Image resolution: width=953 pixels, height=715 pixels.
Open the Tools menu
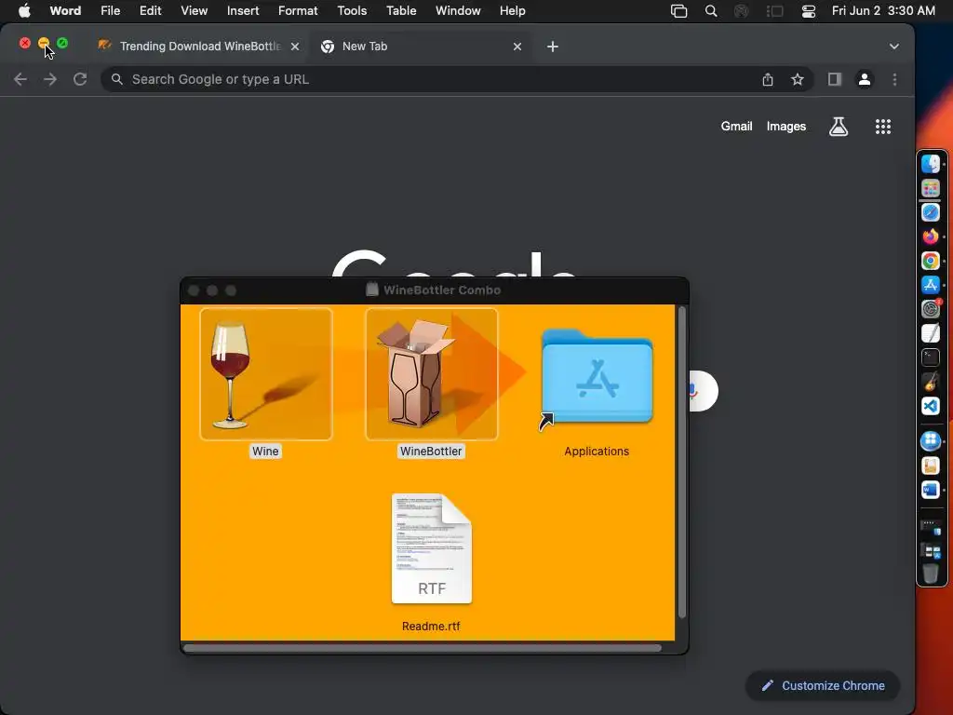tap(352, 11)
